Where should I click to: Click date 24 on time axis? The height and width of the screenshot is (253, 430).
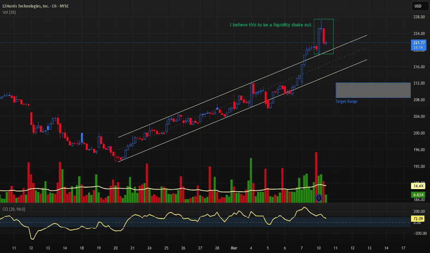coord(149,248)
